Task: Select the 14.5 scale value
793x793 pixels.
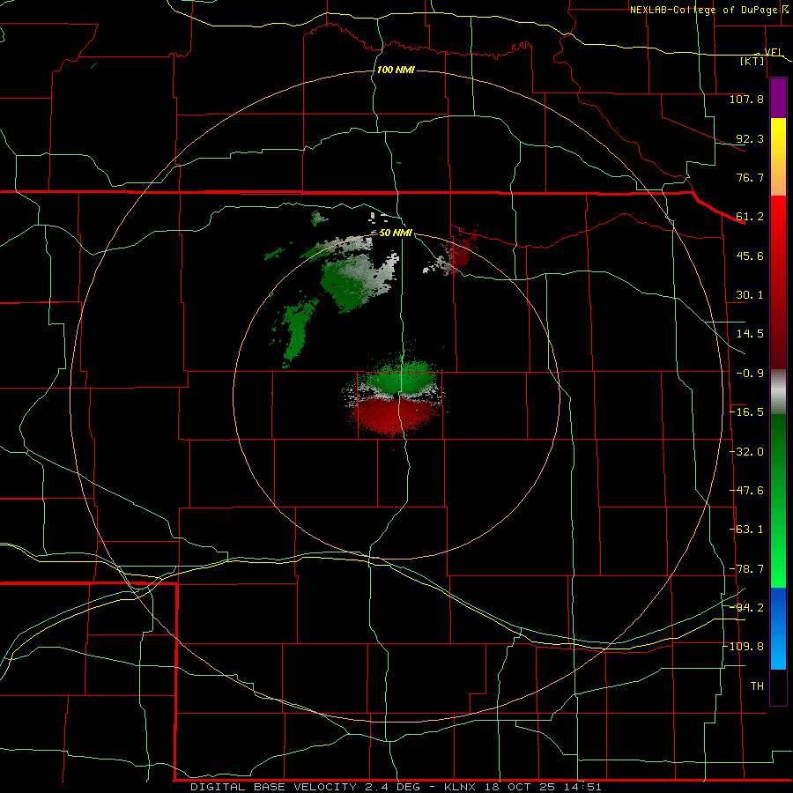Action: pos(750,334)
